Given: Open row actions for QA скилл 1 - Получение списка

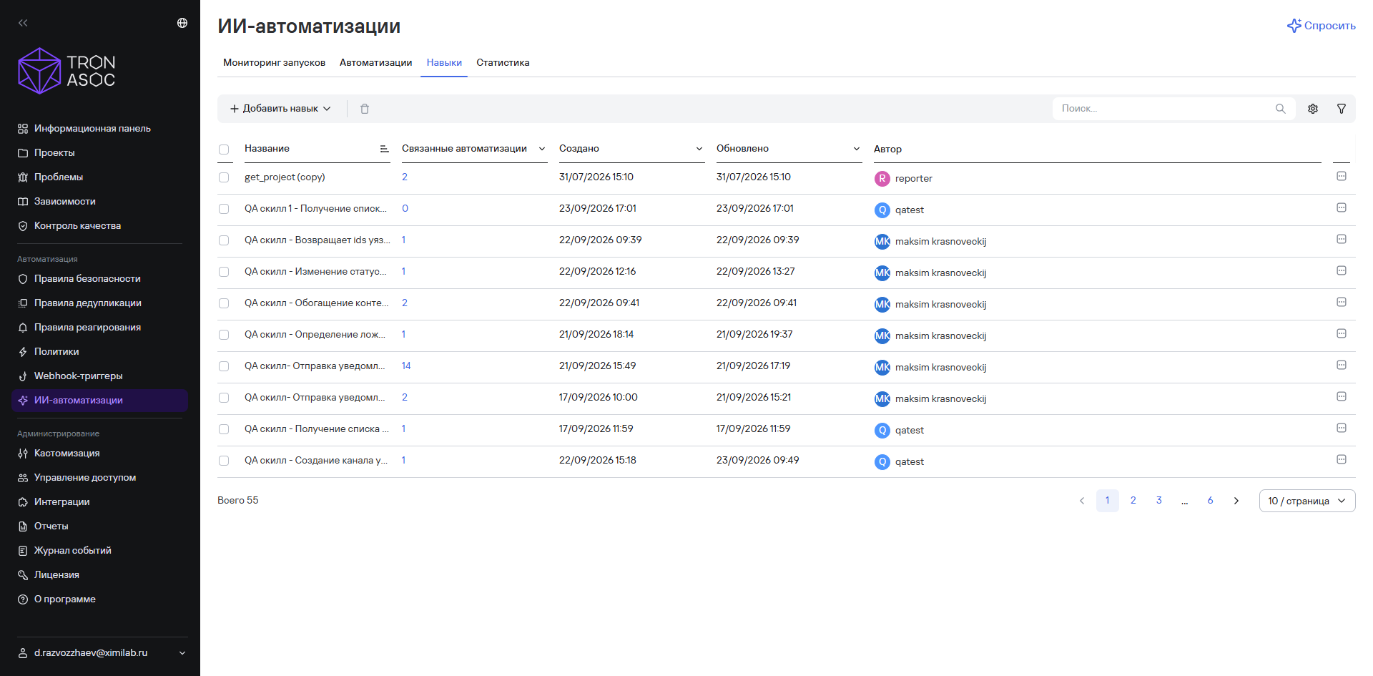Looking at the screenshot, I should [x=1342, y=207].
